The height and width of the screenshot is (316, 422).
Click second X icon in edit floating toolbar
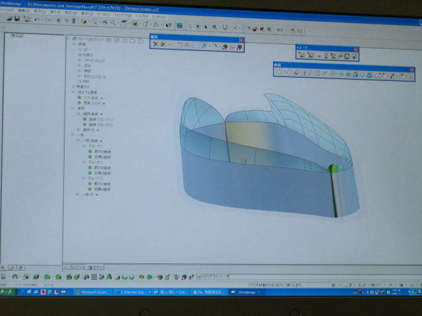pos(163,44)
